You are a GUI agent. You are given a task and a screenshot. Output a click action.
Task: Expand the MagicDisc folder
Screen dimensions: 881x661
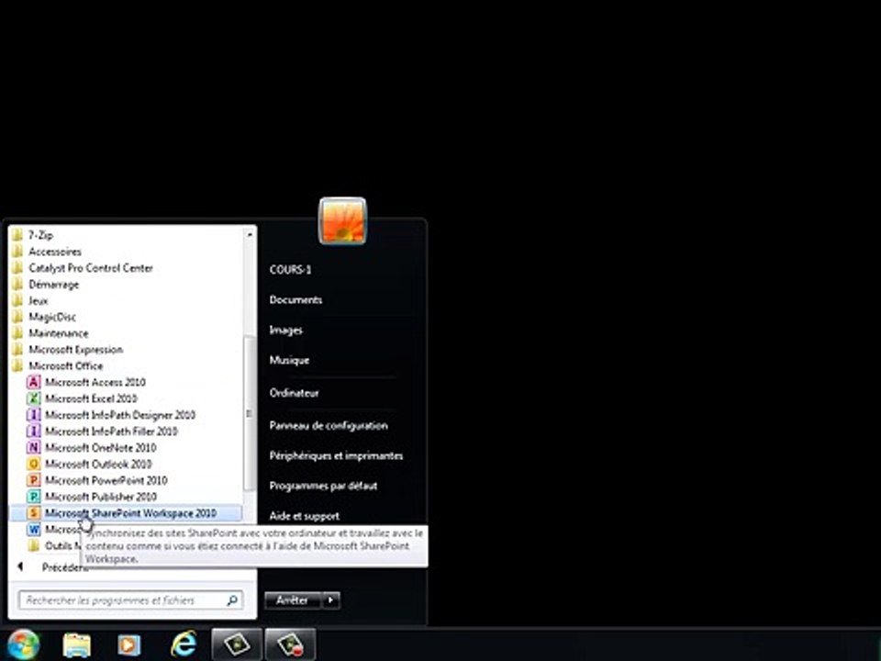click(44, 317)
